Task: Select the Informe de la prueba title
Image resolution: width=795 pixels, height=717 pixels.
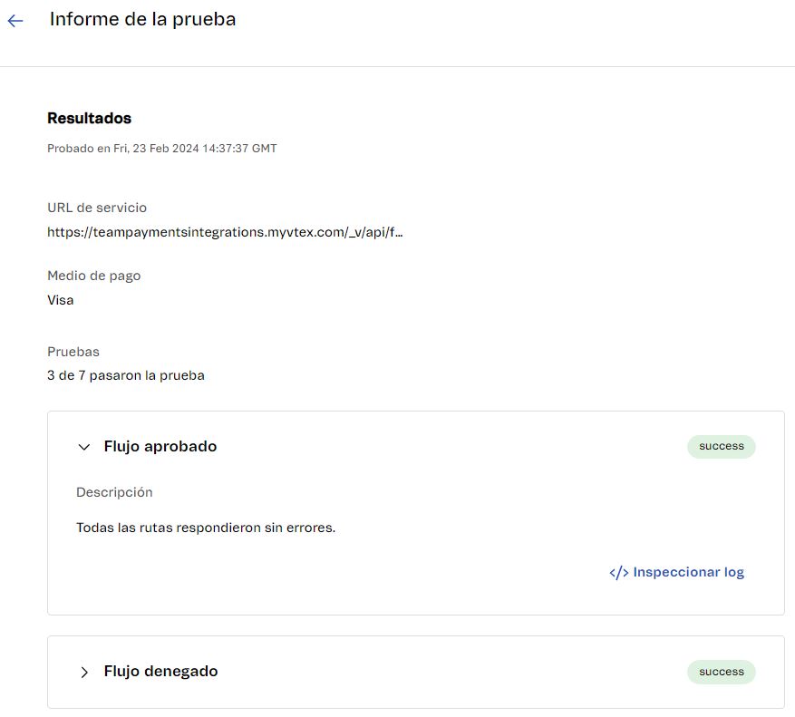Action: pos(141,19)
